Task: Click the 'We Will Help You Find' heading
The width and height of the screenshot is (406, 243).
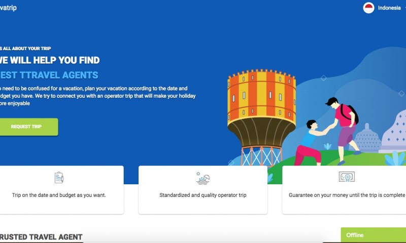Action: tap(50, 60)
